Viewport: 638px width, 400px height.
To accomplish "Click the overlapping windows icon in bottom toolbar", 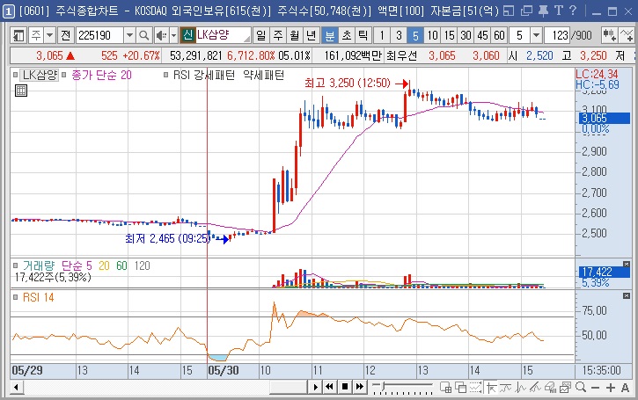I will click(460, 388).
